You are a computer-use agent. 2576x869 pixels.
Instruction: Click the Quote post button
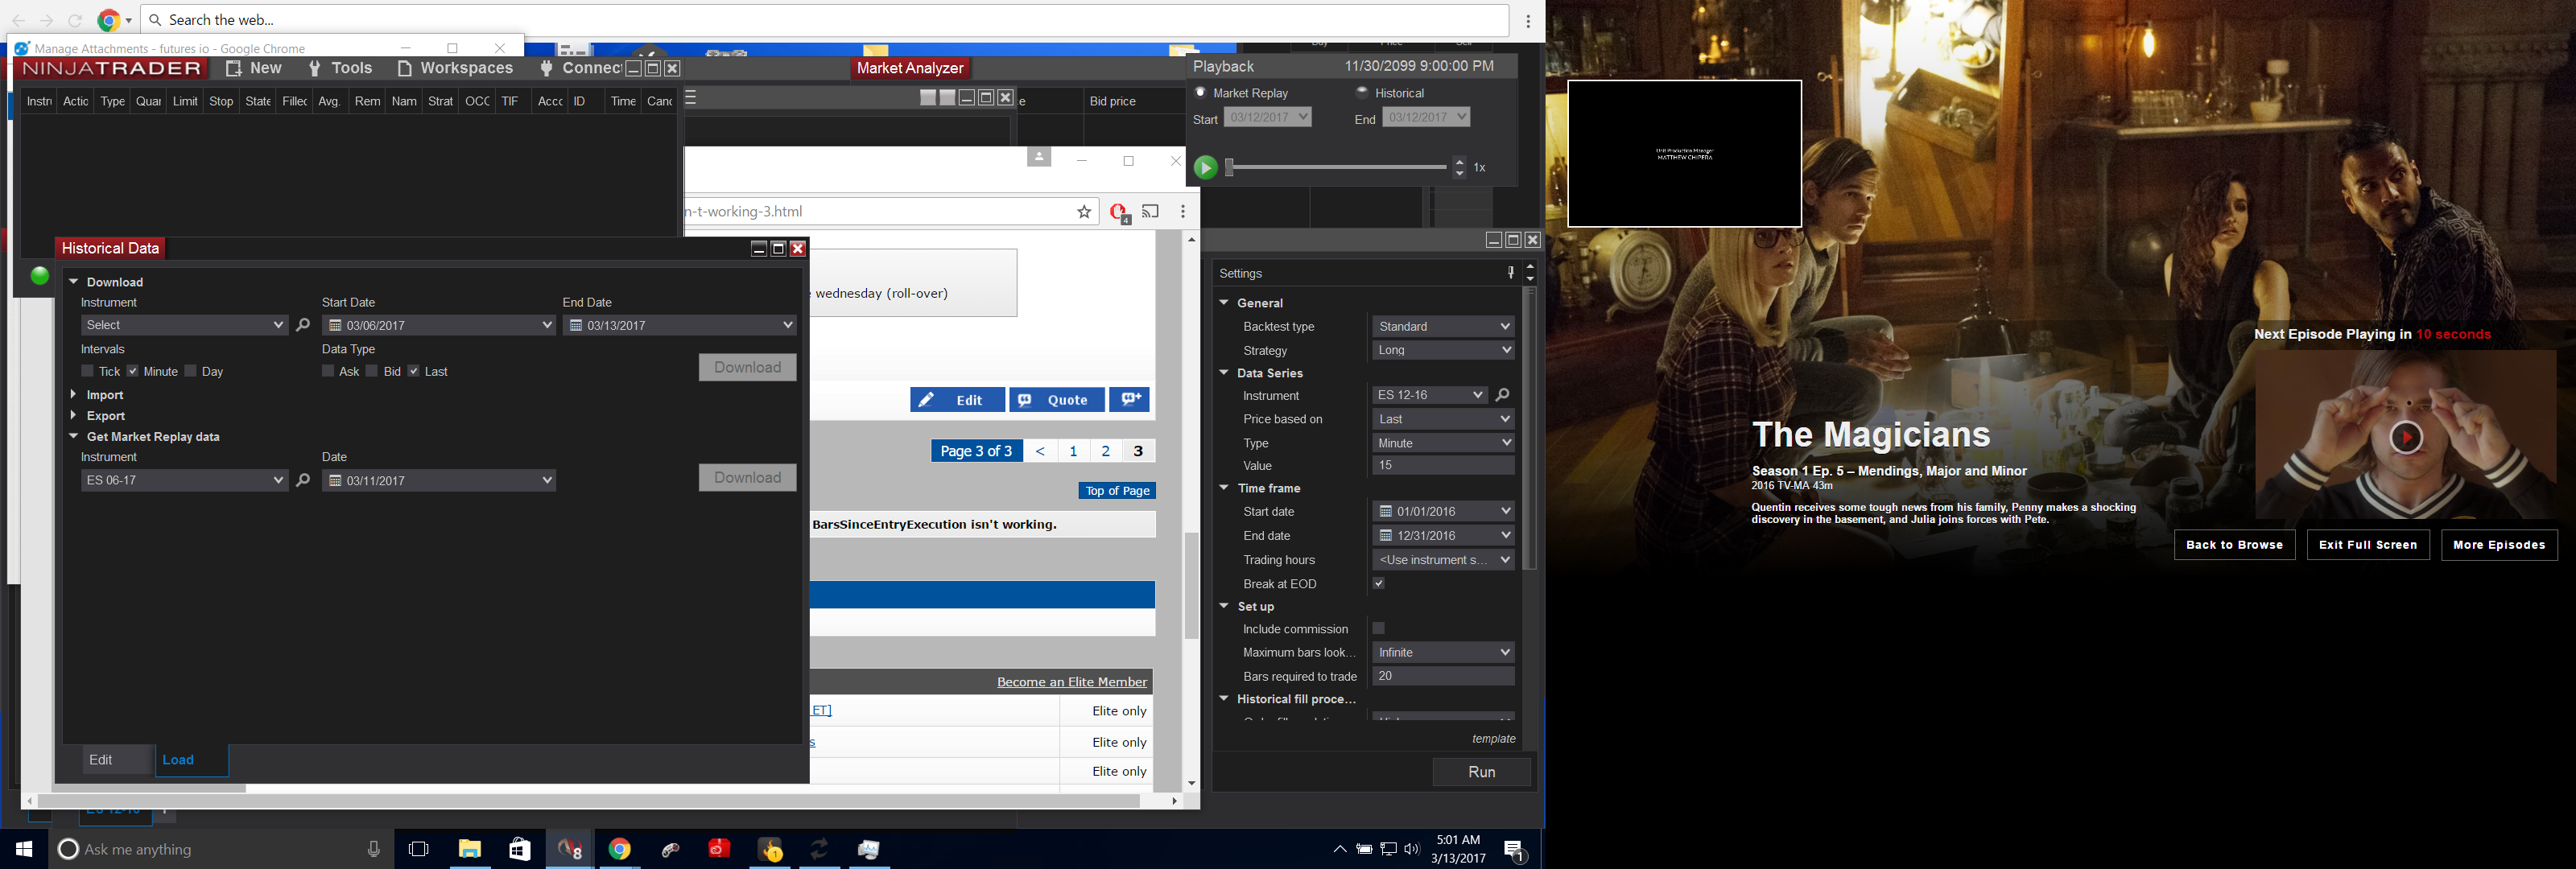tap(1056, 400)
